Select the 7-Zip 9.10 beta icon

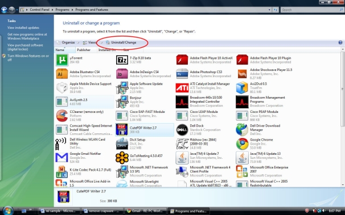pyautogui.click(x=122, y=60)
